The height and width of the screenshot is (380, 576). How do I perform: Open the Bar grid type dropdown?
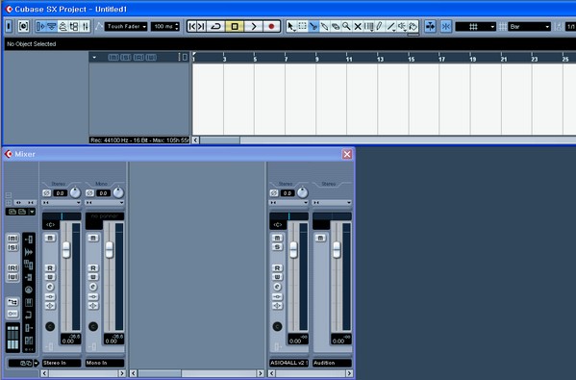[x=529, y=27]
